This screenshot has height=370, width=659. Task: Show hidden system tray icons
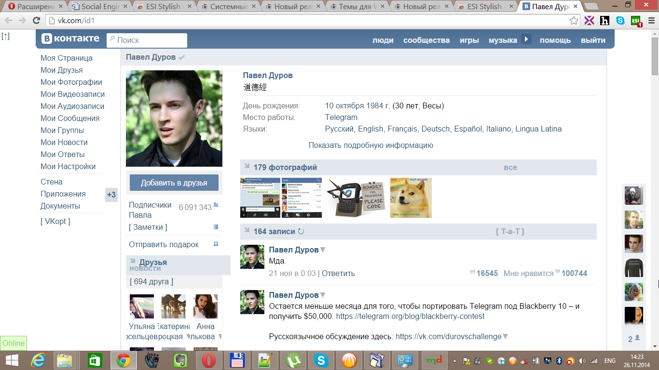(454, 360)
